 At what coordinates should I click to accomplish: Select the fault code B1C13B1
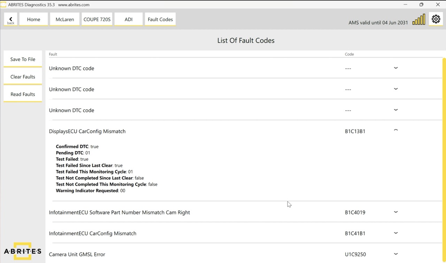tap(355, 131)
